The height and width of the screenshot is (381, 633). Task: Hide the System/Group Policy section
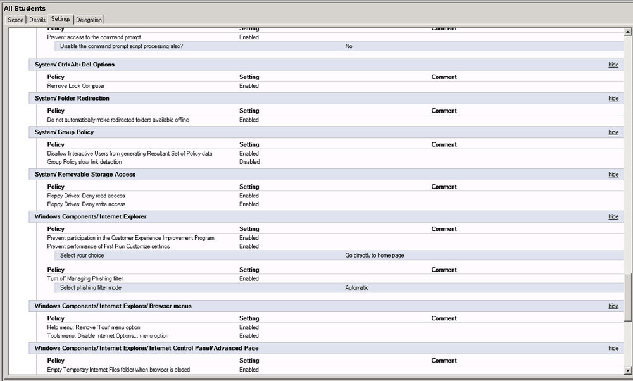(x=613, y=132)
